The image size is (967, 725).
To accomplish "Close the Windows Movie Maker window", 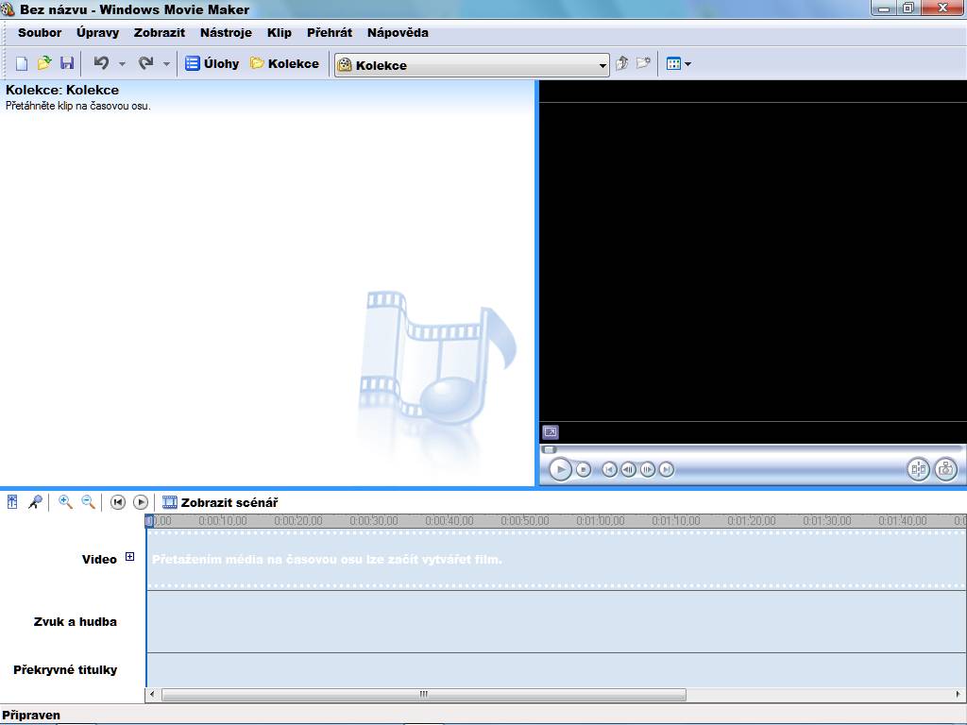I will point(942,8).
